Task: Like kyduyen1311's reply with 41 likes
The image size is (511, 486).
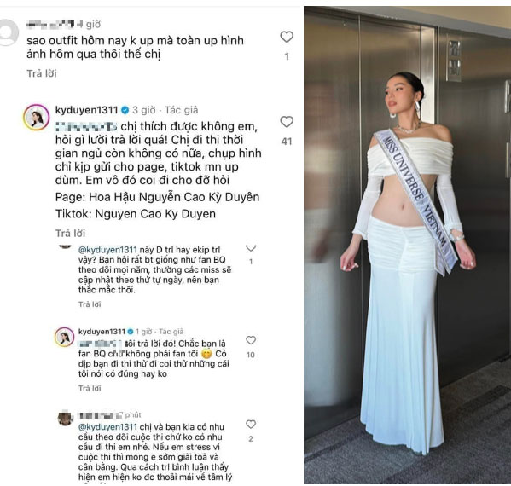Action: pos(287,122)
